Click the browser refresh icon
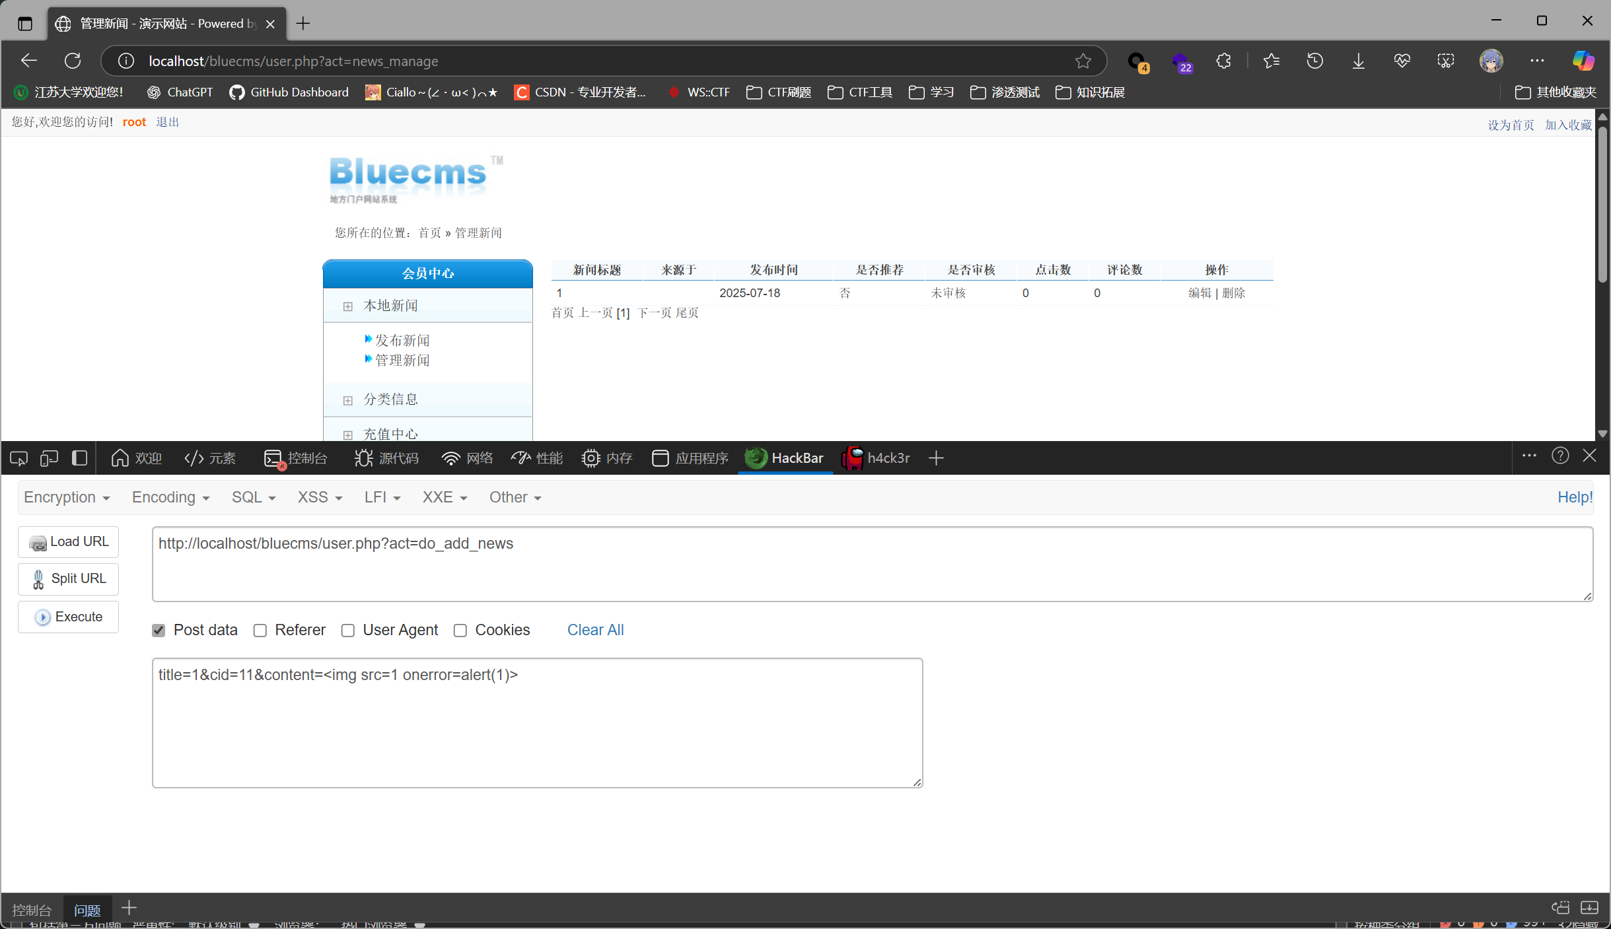Image resolution: width=1611 pixels, height=929 pixels. (73, 61)
